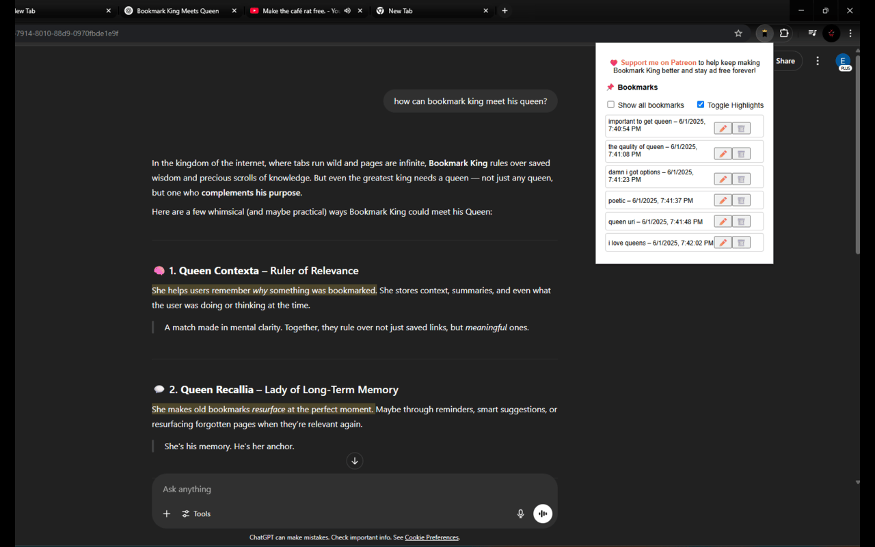The height and width of the screenshot is (547, 875).
Task: Edit the 'queen url' bookmark
Action: pyautogui.click(x=723, y=222)
